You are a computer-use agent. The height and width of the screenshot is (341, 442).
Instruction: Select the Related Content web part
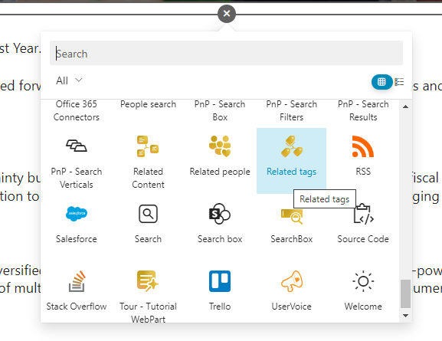click(148, 161)
